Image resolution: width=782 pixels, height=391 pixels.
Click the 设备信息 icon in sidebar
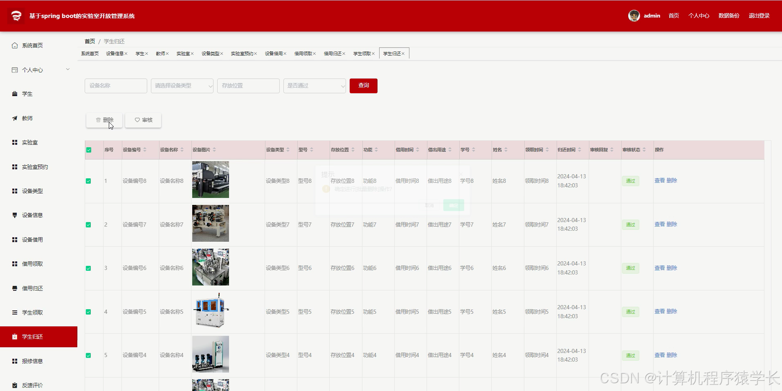point(15,215)
